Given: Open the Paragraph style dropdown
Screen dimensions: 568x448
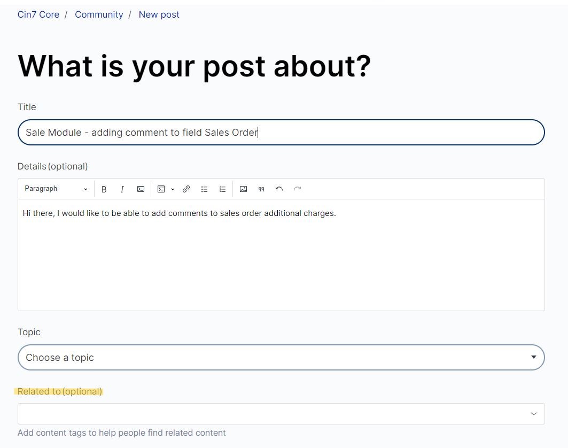Looking at the screenshot, I should coord(56,189).
